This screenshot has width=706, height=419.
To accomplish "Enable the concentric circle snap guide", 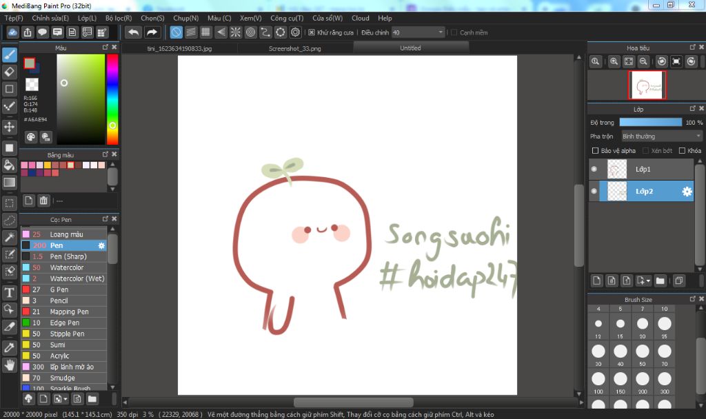I will 251,32.
